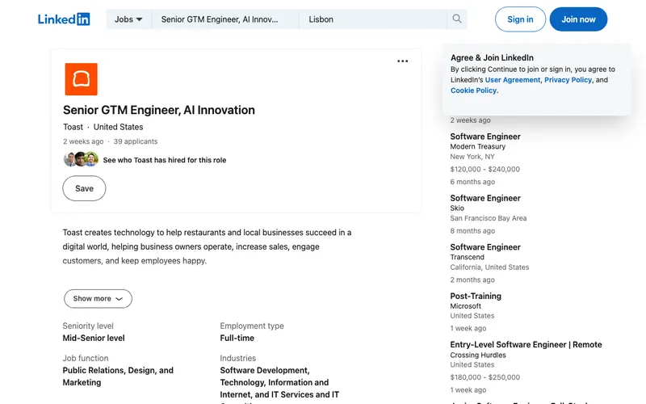Viewport: 646px width, 404px height.
Task: Open Software Engineer at Modern Treasury
Action: [485, 137]
